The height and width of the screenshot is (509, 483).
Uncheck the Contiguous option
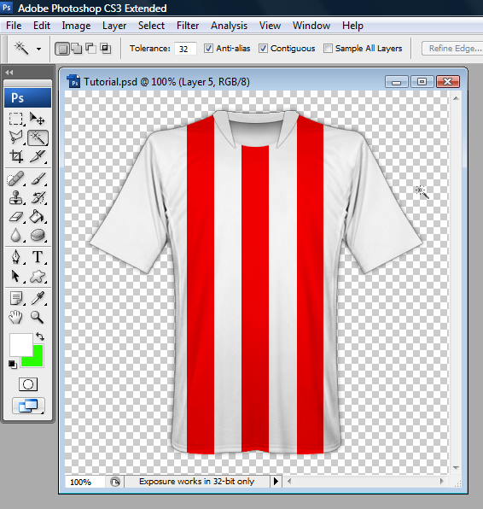pos(263,49)
